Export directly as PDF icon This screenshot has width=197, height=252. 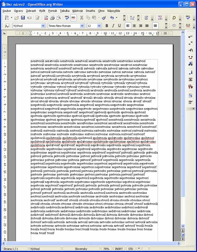(x=46, y=18)
